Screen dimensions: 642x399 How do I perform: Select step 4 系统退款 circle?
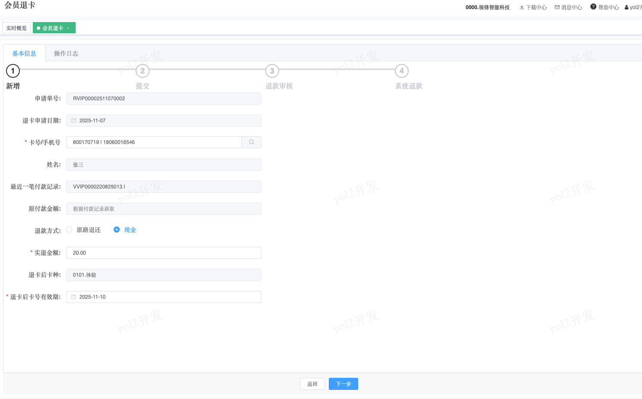[402, 71]
